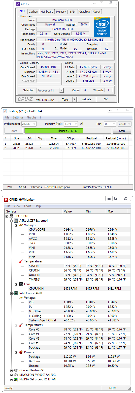This screenshot has width=135, height=393.
Task: Click the Validate button in CPU-Z
Action: coord(86,99)
